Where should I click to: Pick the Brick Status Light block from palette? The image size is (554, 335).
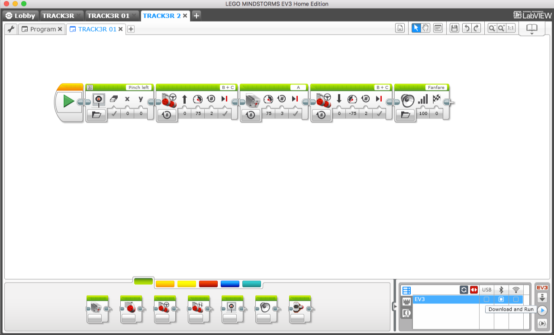[x=300, y=309]
